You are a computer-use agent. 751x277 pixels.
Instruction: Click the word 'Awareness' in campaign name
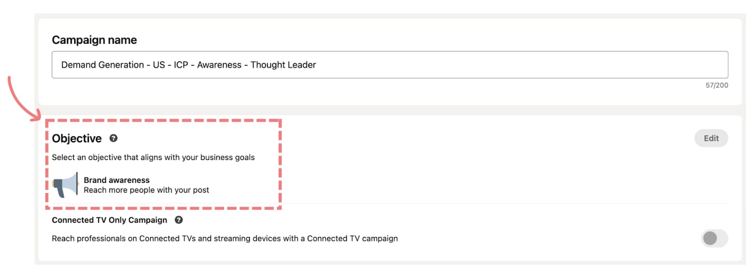[x=219, y=65]
